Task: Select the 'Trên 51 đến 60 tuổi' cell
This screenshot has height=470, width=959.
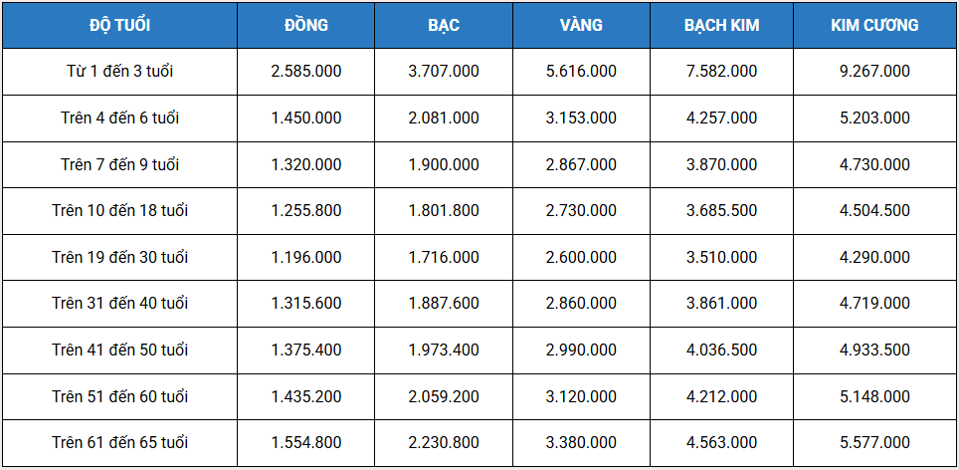Action: [119, 396]
